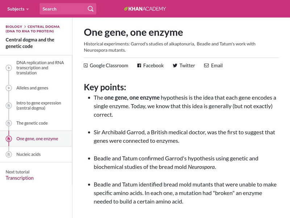Screen dimensions: 290x218
Task: Click inside the Search input field
Action: (x=58, y=8)
